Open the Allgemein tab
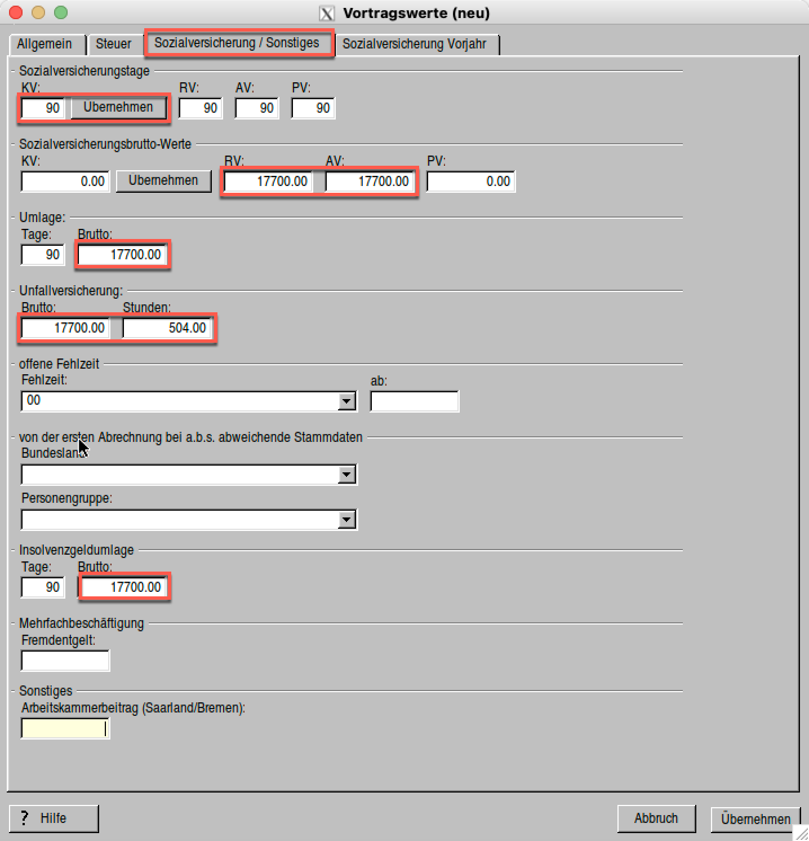Screen dimensions: 809x841 click(x=45, y=44)
